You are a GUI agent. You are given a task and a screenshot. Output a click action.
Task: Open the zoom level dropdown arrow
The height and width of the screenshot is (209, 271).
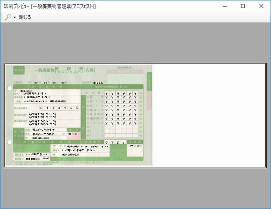pyautogui.click(x=15, y=17)
